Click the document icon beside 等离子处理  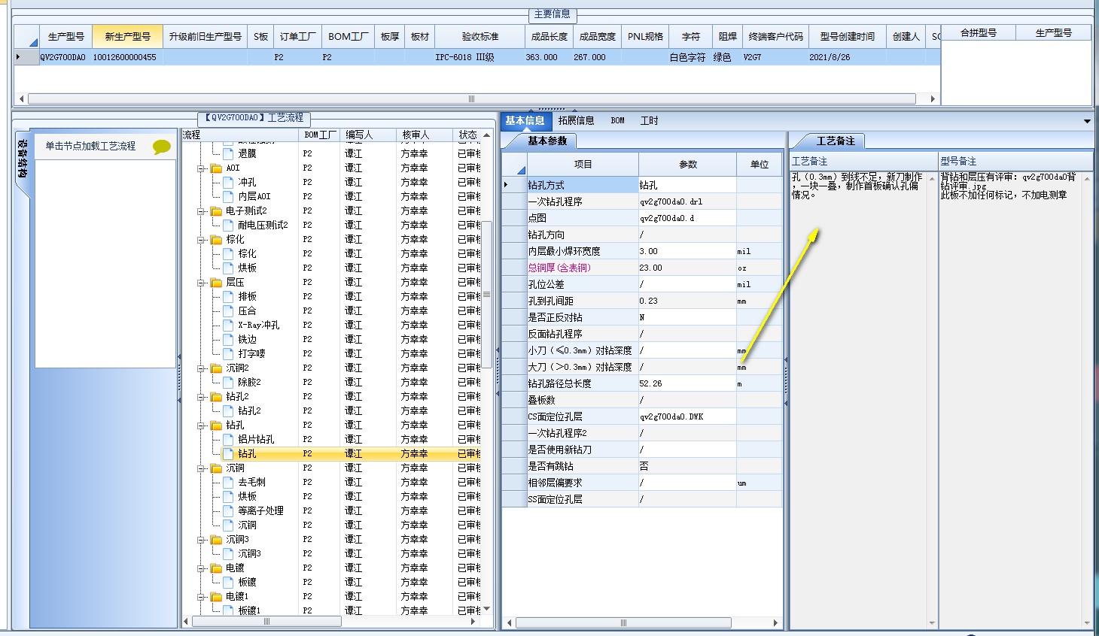(x=229, y=510)
